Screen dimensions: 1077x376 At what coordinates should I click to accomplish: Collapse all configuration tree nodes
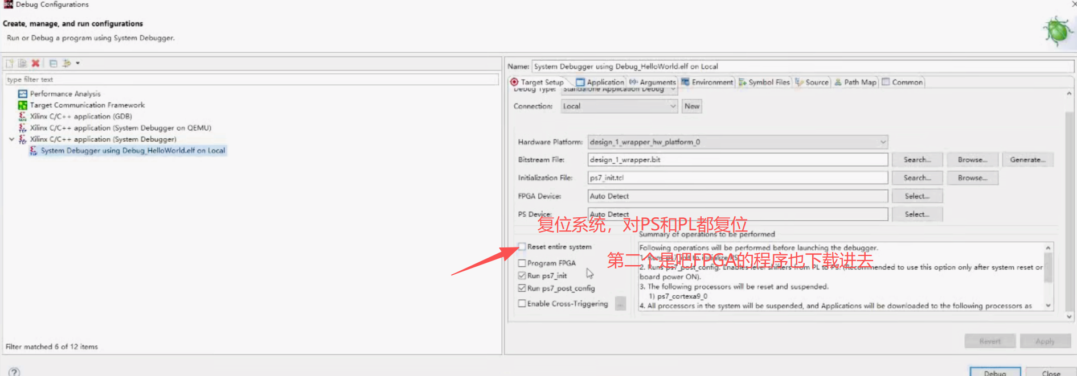(54, 63)
